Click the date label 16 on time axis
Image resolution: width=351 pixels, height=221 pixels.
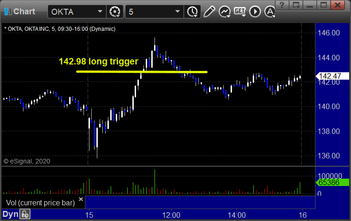tap(303, 215)
